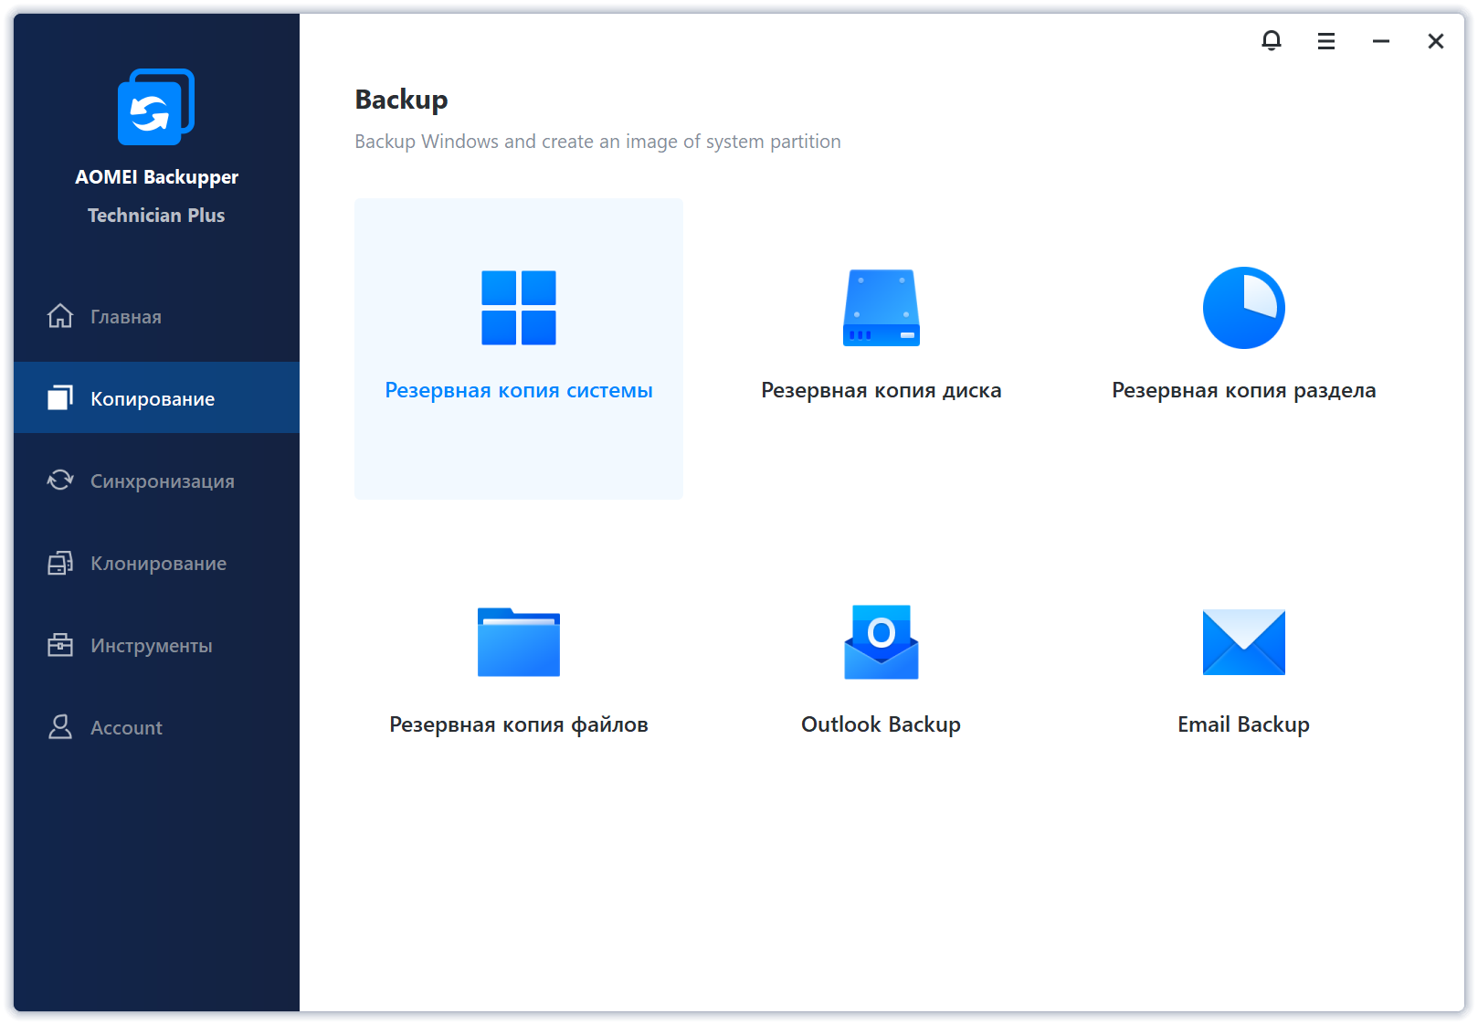Image resolution: width=1478 pixels, height=1025 pixels.
Task: Click the Резервная копия раздела text
Action: 1243,391
